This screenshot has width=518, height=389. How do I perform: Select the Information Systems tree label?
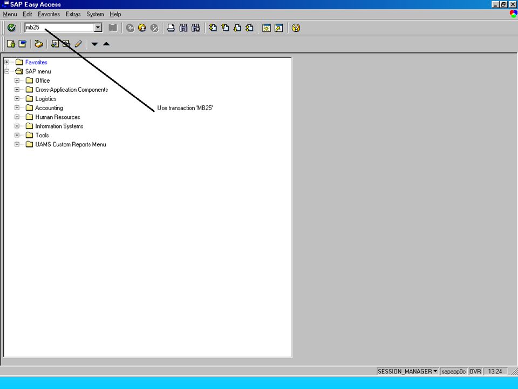(x=59, y=126)
